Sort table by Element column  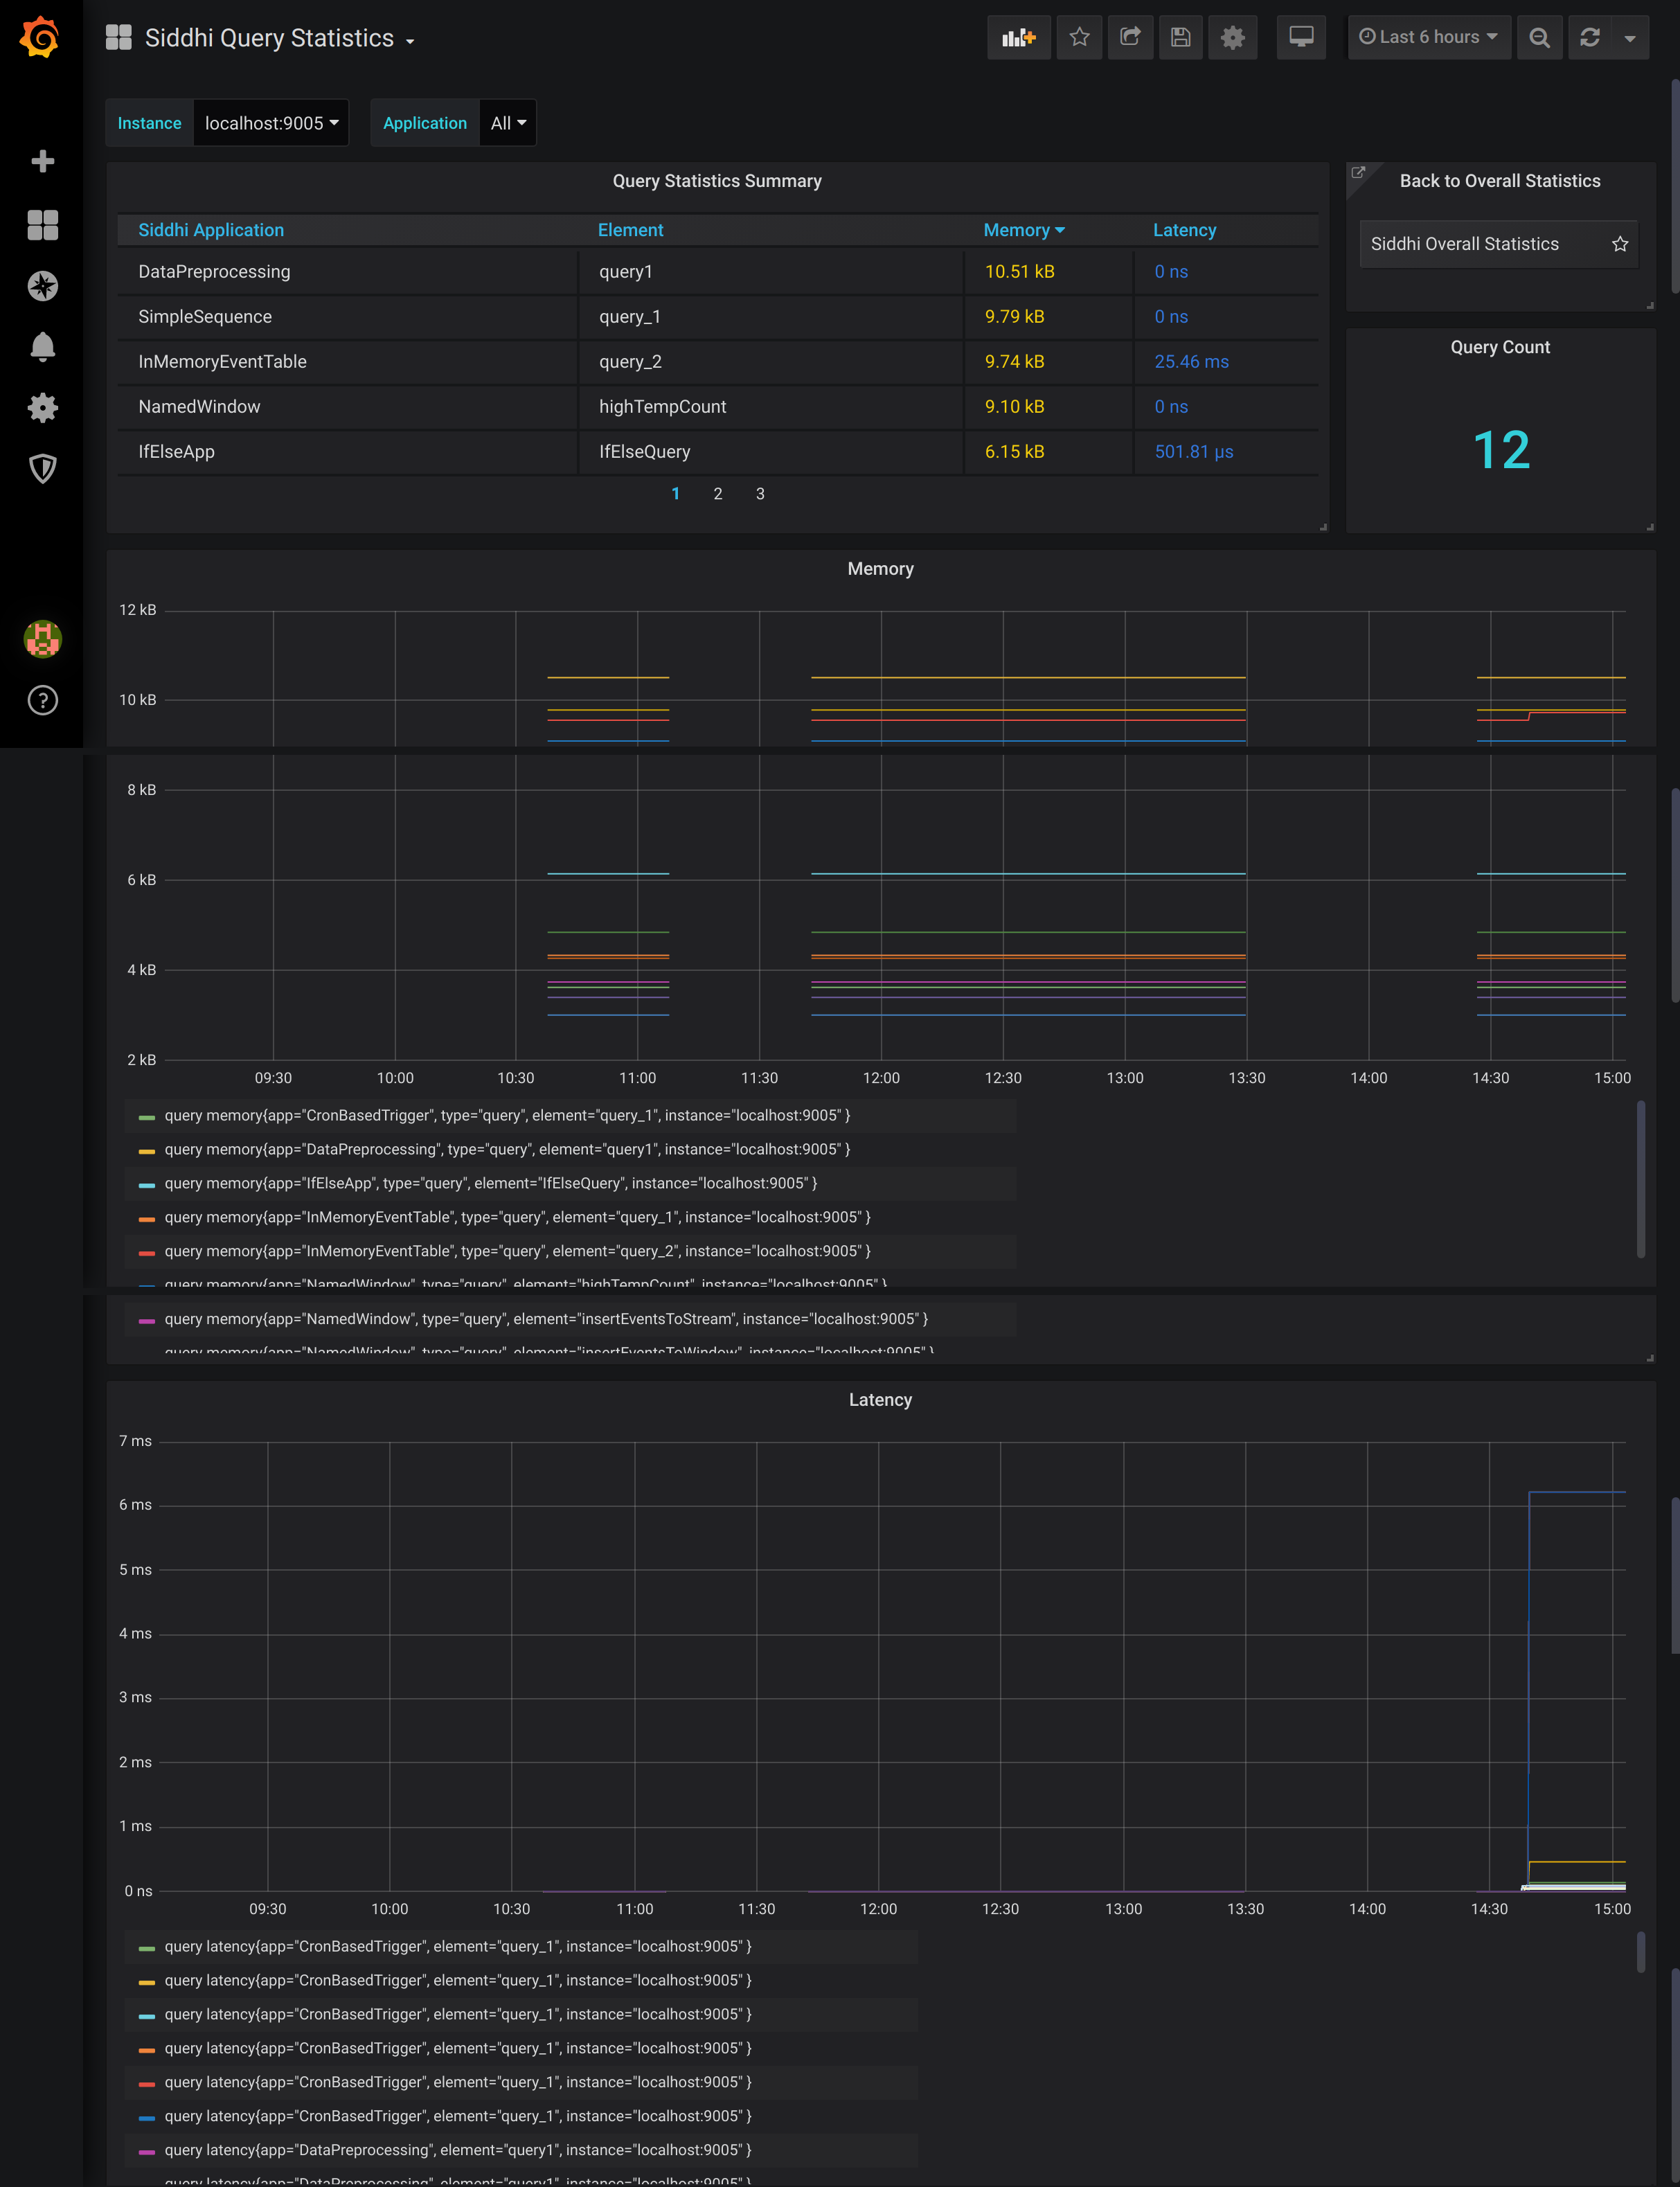click(630, 230)
